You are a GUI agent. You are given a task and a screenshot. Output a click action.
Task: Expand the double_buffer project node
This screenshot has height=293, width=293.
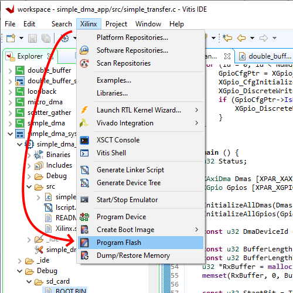pyautogui.click(x=10, y=70)
